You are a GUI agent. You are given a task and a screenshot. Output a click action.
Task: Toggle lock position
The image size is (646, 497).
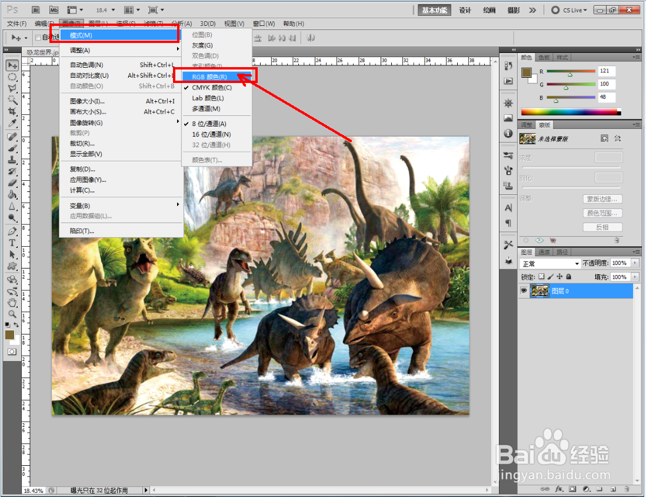[x=560, y=277]
